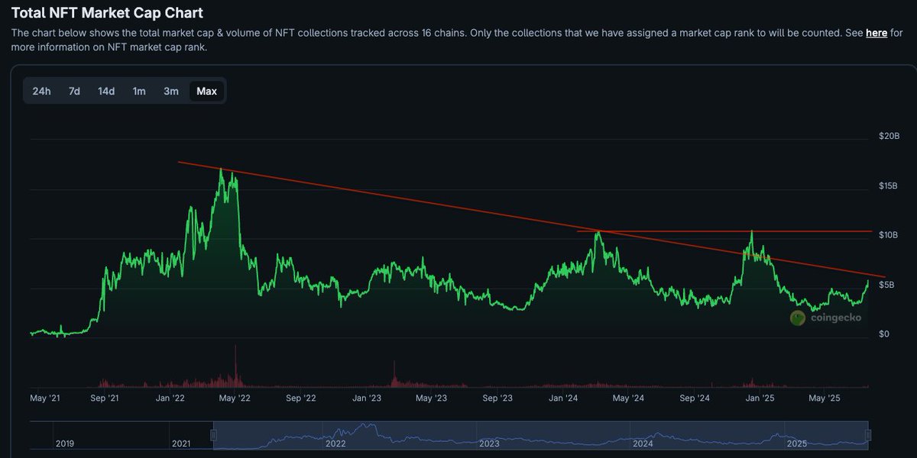This screenshot has width=917, height=458.
Task: Click the Jan '25 x-axis label
Action: pos(760,398)
